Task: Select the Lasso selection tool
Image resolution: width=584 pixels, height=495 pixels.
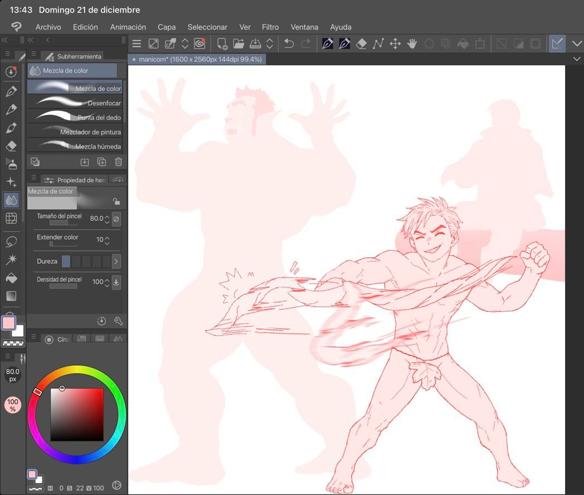Action: pos(11,242)
